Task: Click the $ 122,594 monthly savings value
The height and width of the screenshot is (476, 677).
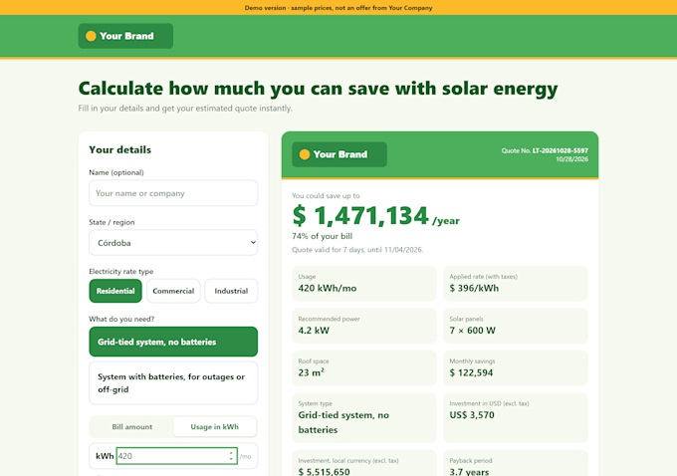Action: [x=471, y=372]
